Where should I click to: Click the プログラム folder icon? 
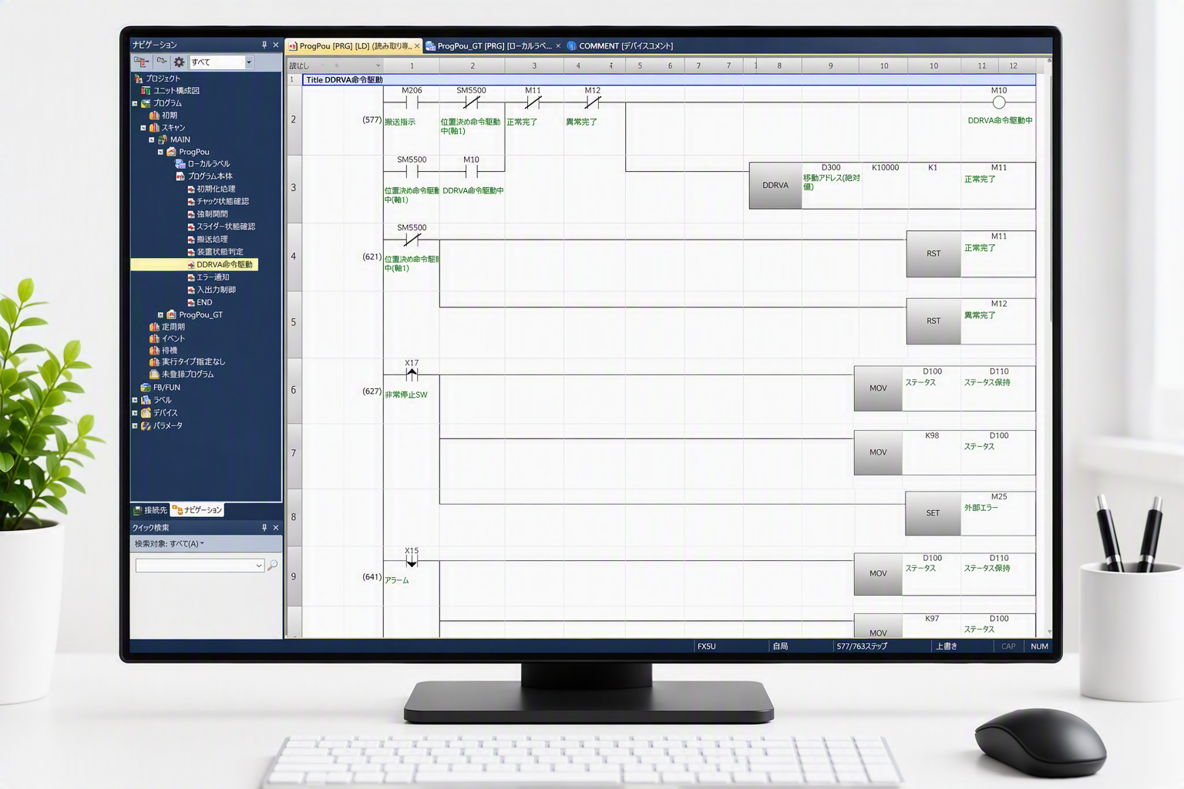146,103
